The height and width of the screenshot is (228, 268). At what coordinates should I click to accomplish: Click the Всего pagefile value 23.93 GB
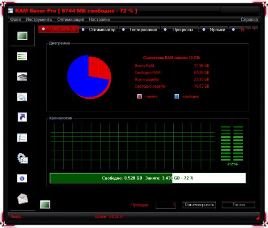pos(202,80)
